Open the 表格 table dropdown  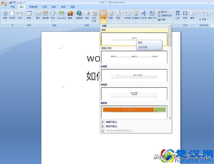pos(29,15)
